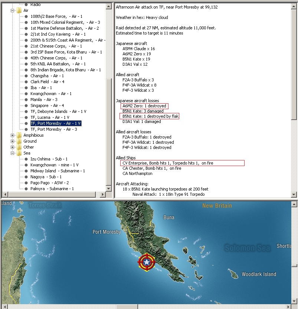
Task: Open Iba Air - 1 report
Action: coord(41,88)
